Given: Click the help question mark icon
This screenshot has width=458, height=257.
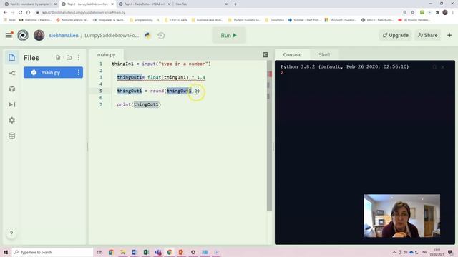Looking at the screenshot, I should [11, 233].
